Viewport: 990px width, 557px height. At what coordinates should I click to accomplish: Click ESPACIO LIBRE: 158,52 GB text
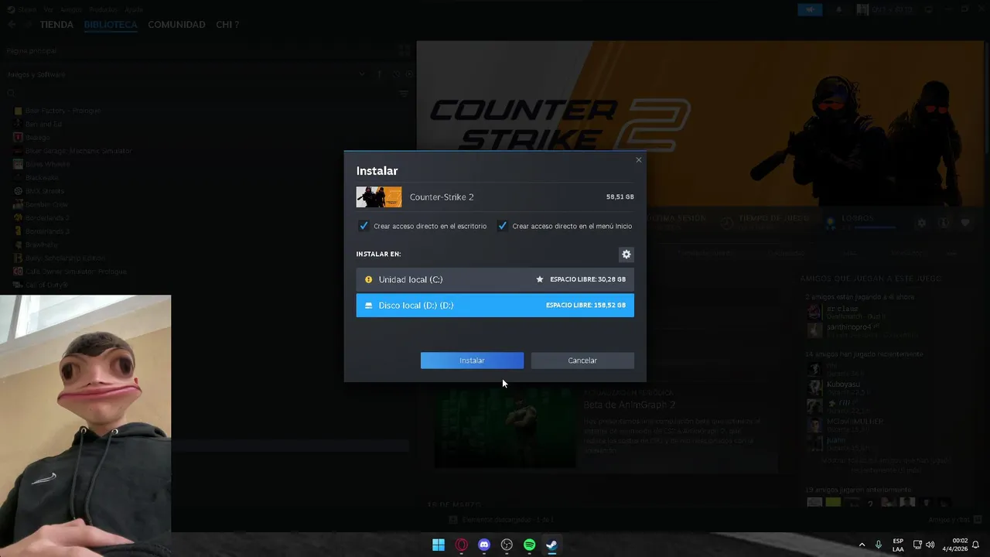tap(585, 306)
